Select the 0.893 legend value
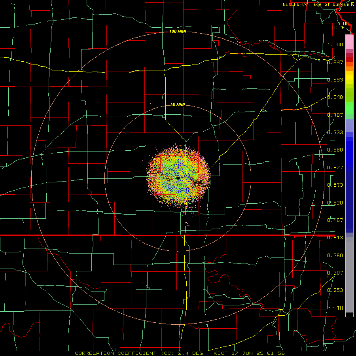The height and width of the screenshot is (356, 356). pyautogui.click(x=335, y=80)
